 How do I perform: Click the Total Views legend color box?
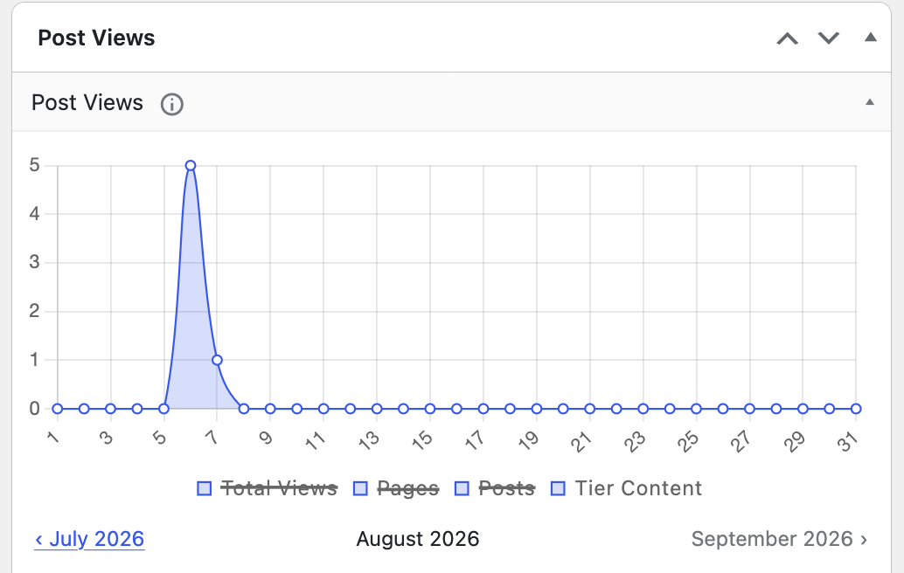coord(204,488)
